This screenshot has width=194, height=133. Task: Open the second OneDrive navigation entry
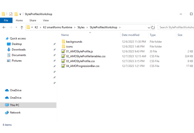click(x=16, y=98)
